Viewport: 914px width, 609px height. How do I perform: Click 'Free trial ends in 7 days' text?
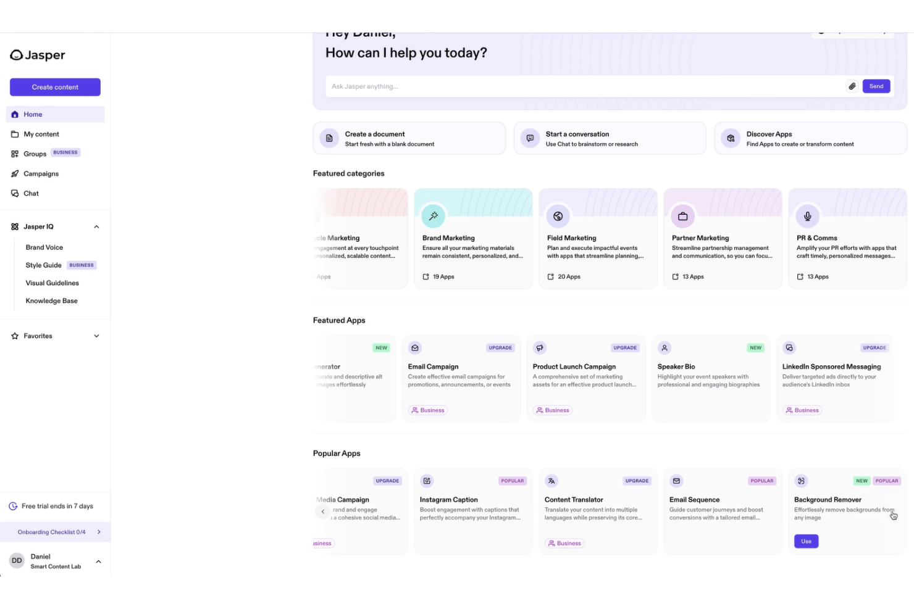(x=57, y=506)
